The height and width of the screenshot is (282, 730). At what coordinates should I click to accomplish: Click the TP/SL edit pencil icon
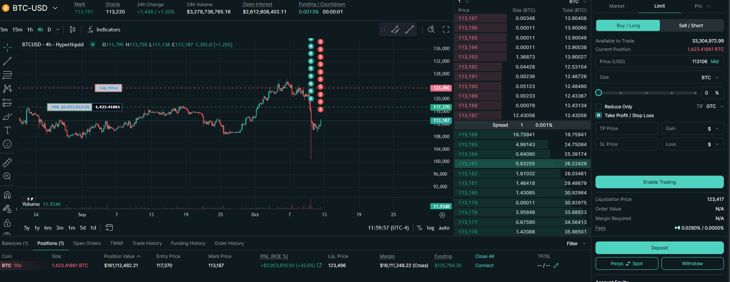[x=556, y=266]
